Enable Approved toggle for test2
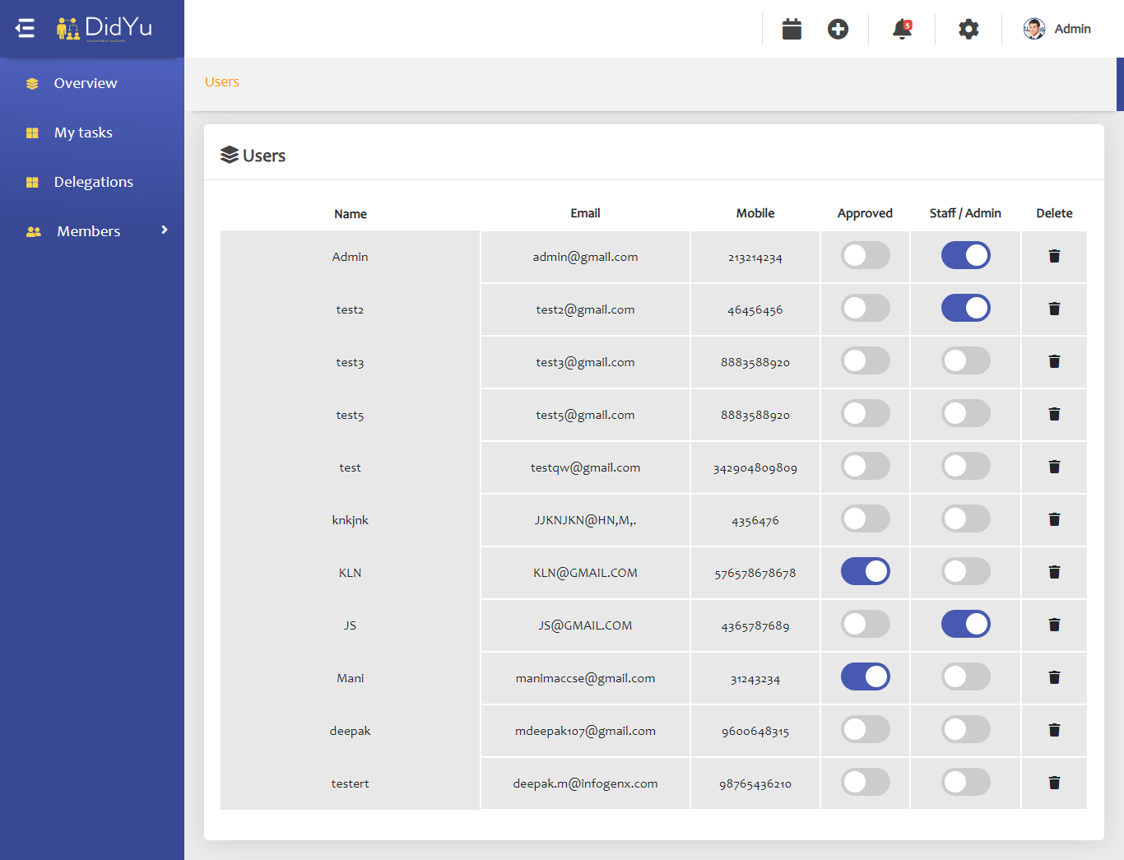1124x860 pixels. point(865,308)
